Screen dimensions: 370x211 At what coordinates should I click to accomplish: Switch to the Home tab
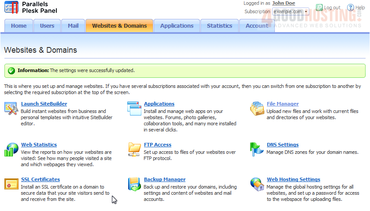click(19, 26)
